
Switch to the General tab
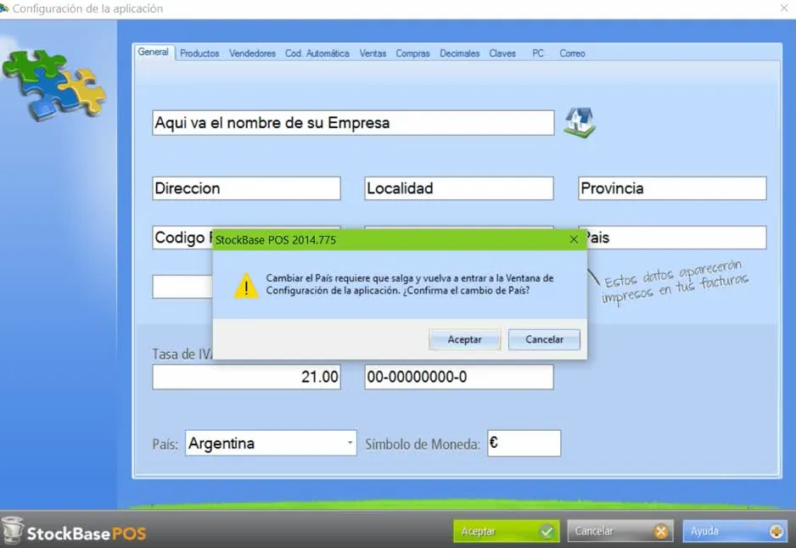coord(154,53)
